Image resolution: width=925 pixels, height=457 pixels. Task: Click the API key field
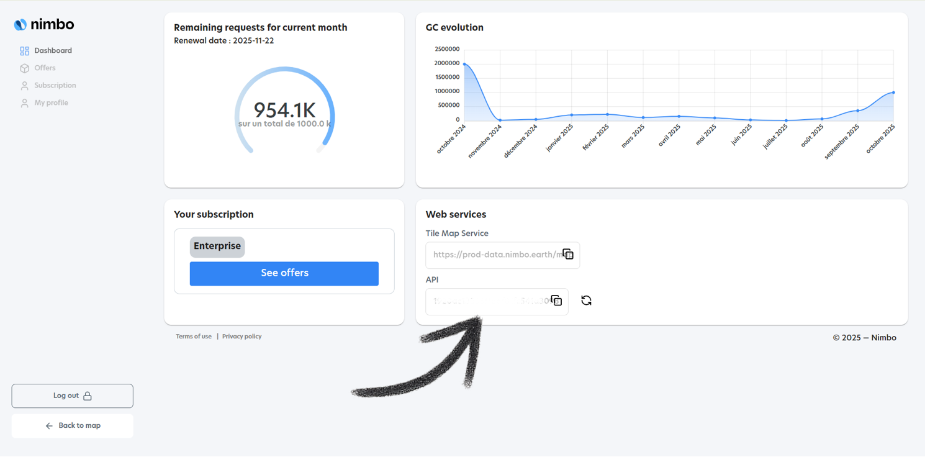click(x=487, y=302)
